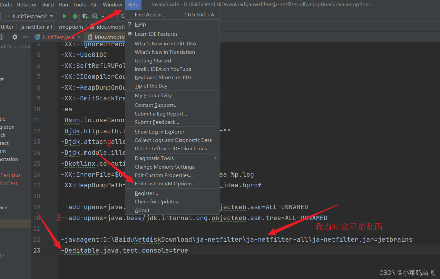Click the file icon on idea.vmoptions tab

[x=90, y=37]
